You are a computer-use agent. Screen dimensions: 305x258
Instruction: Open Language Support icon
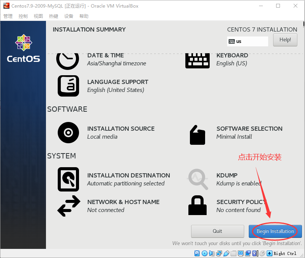coord(68,86)
